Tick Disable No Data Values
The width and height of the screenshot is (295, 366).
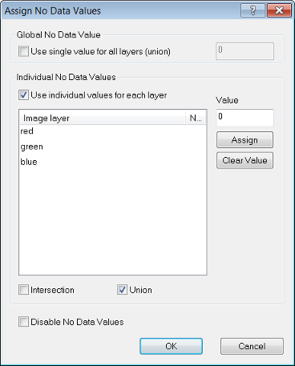[23, 322]
